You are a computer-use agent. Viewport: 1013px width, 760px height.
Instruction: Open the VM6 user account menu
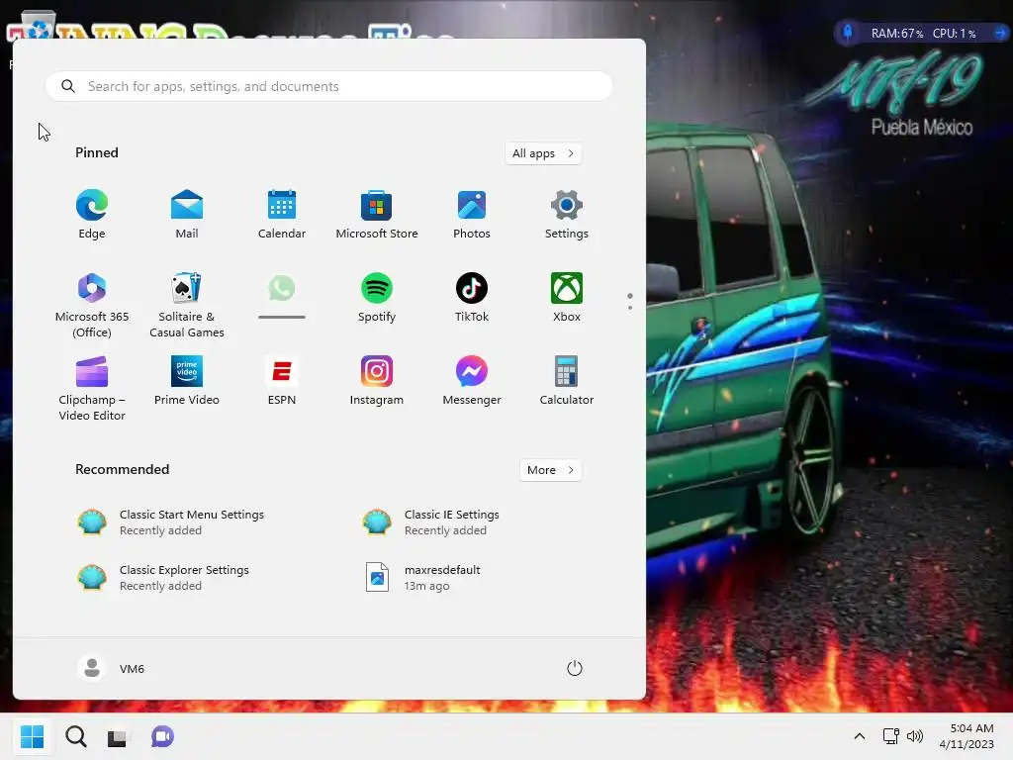click(111, 668)
